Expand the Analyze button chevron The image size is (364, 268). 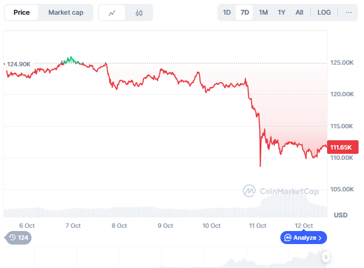320,238
